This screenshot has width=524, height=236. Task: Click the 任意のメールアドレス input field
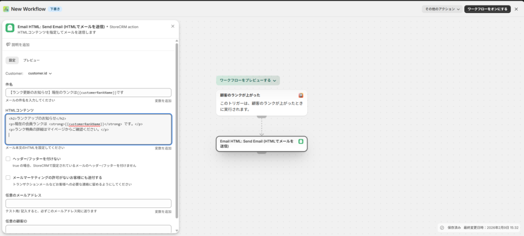click(x=88, y=203)
